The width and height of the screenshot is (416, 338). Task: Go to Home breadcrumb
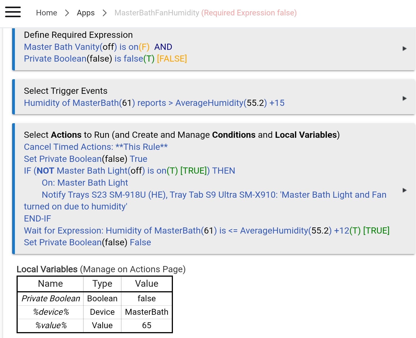46,13
